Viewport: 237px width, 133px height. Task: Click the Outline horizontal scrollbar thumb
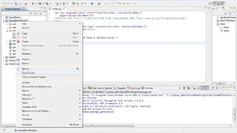point(220,83)
